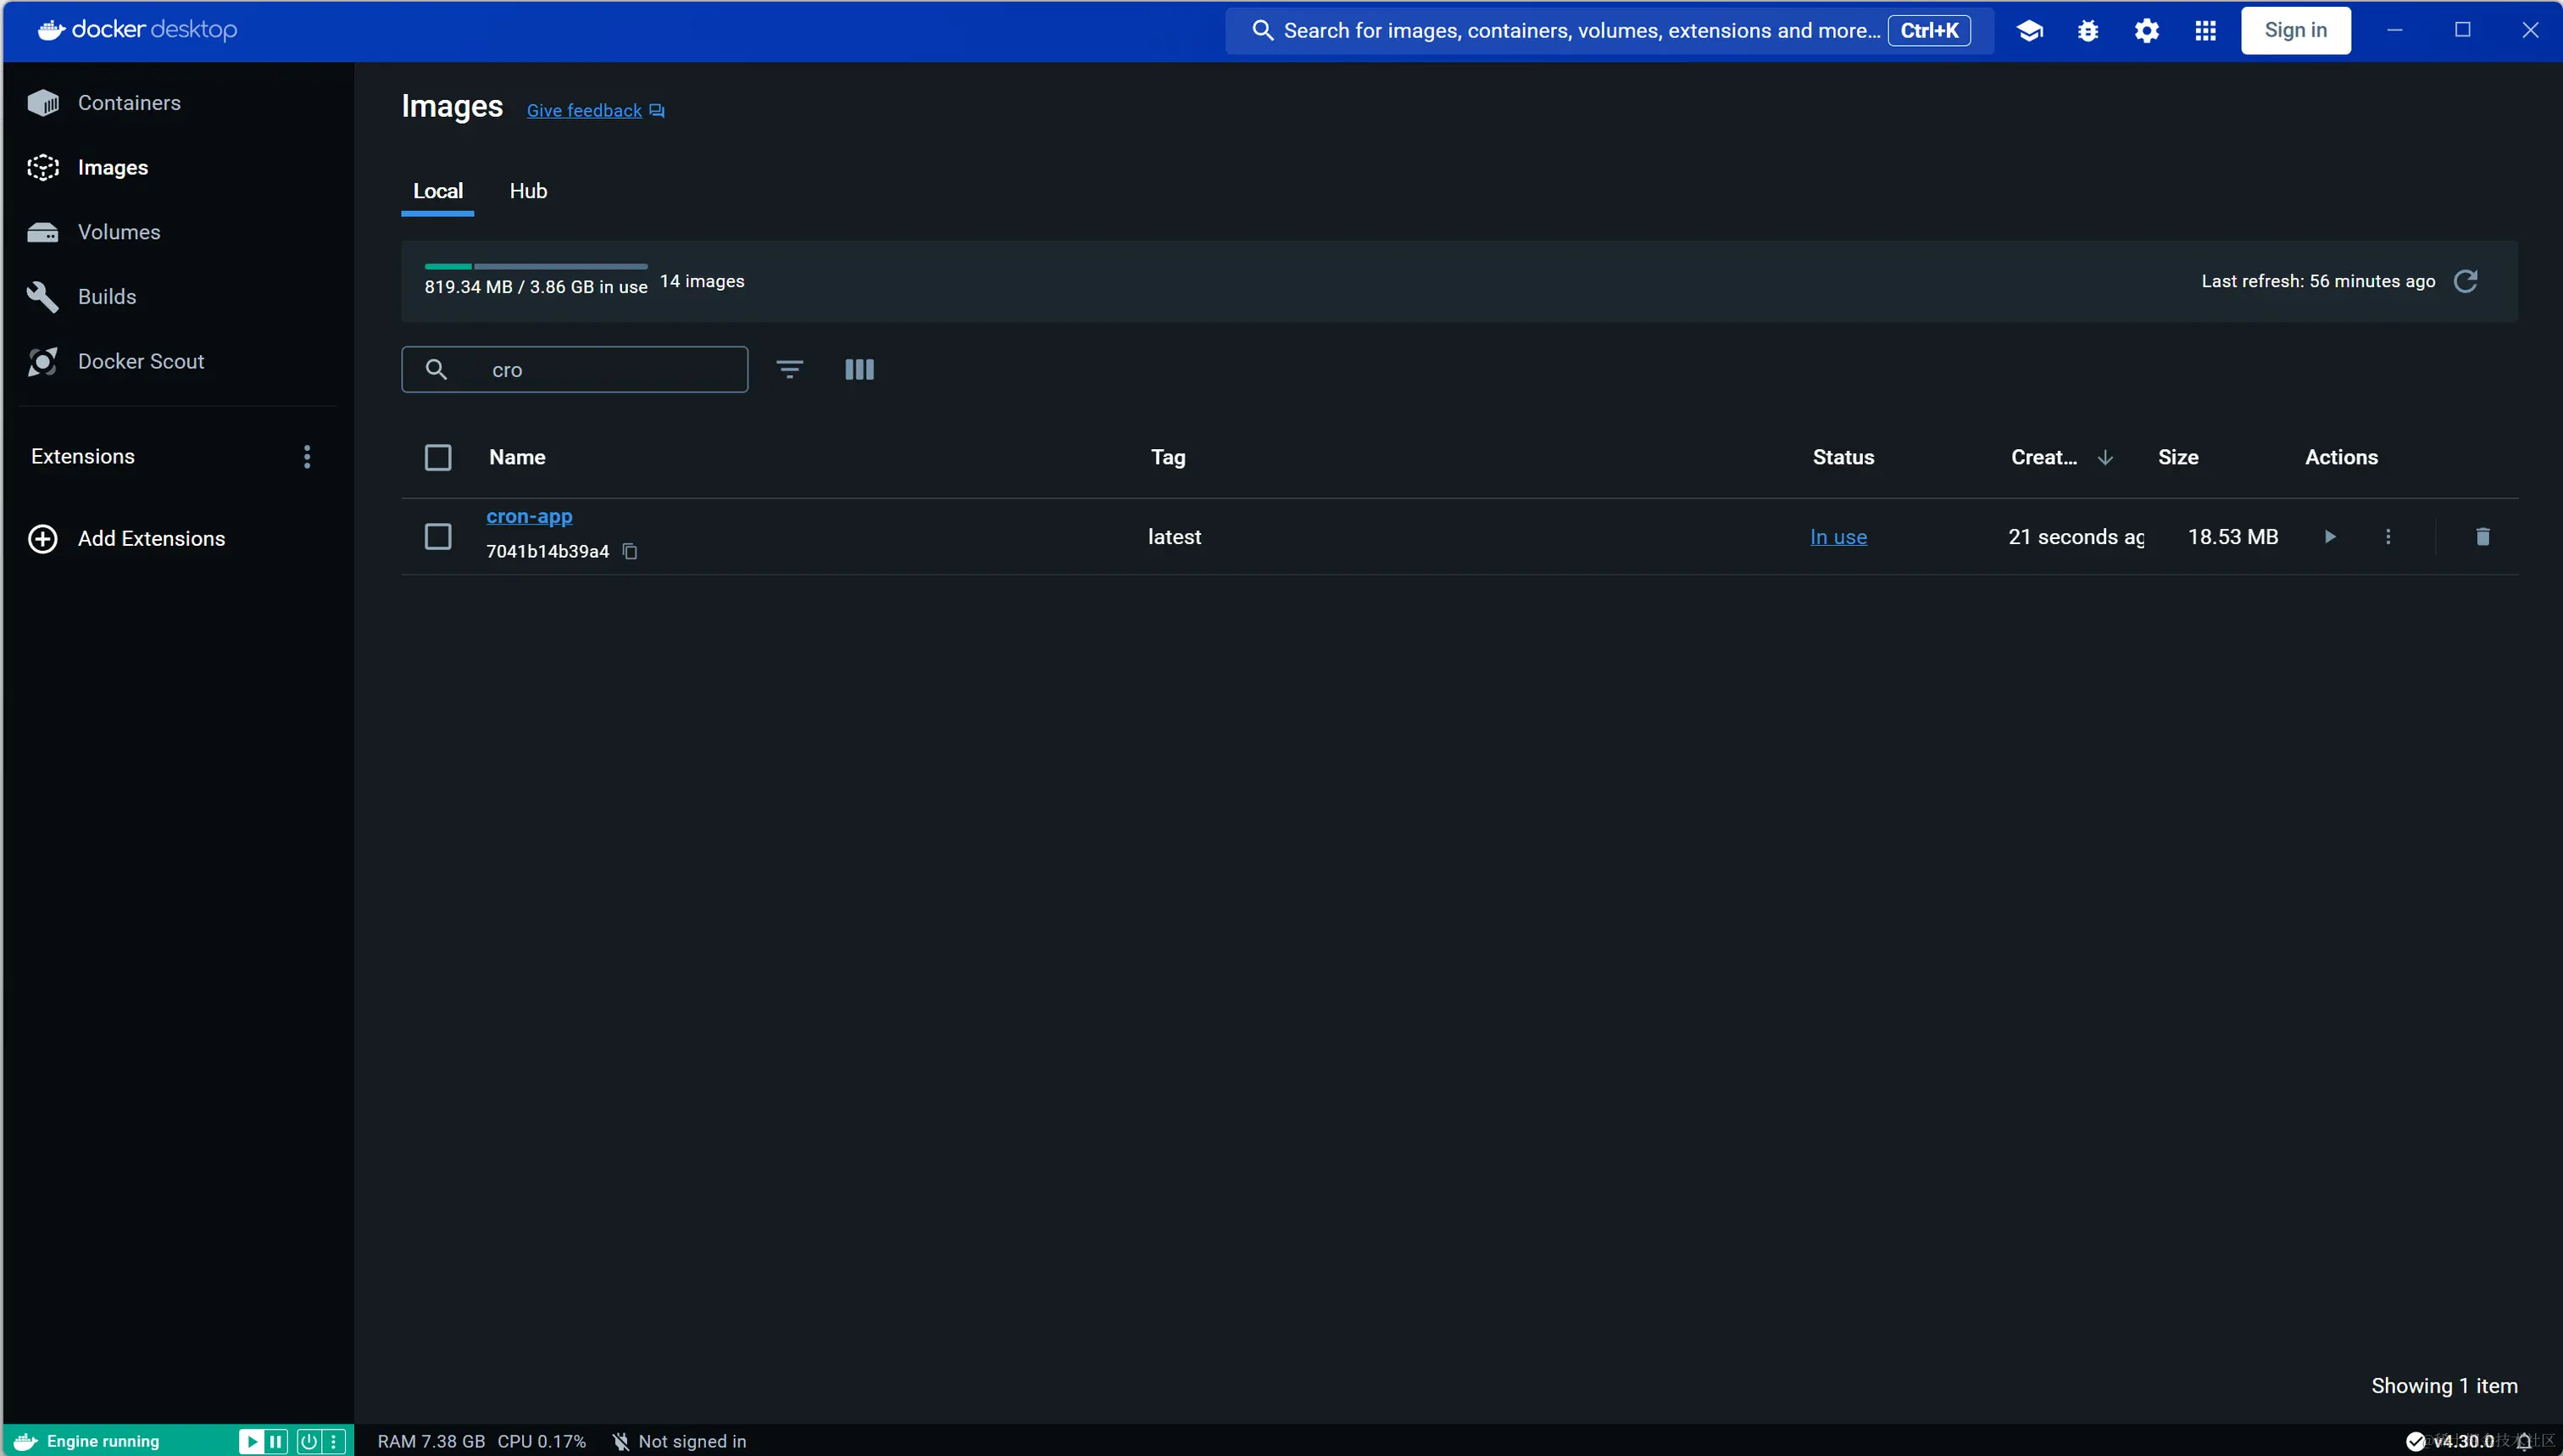Image resolution: width=2563 pixels, height=1456 pixels.
Task: Click the refresh images icon
Action: [x=2466, y=281]
